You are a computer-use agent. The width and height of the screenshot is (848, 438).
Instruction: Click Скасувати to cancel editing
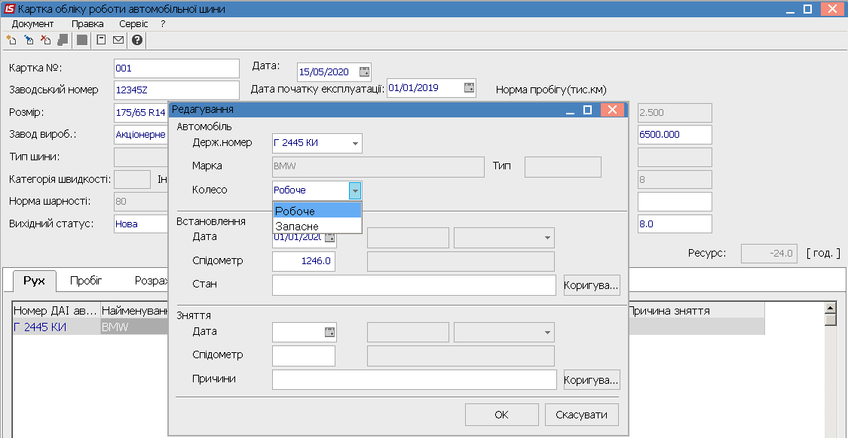(581, 415)
